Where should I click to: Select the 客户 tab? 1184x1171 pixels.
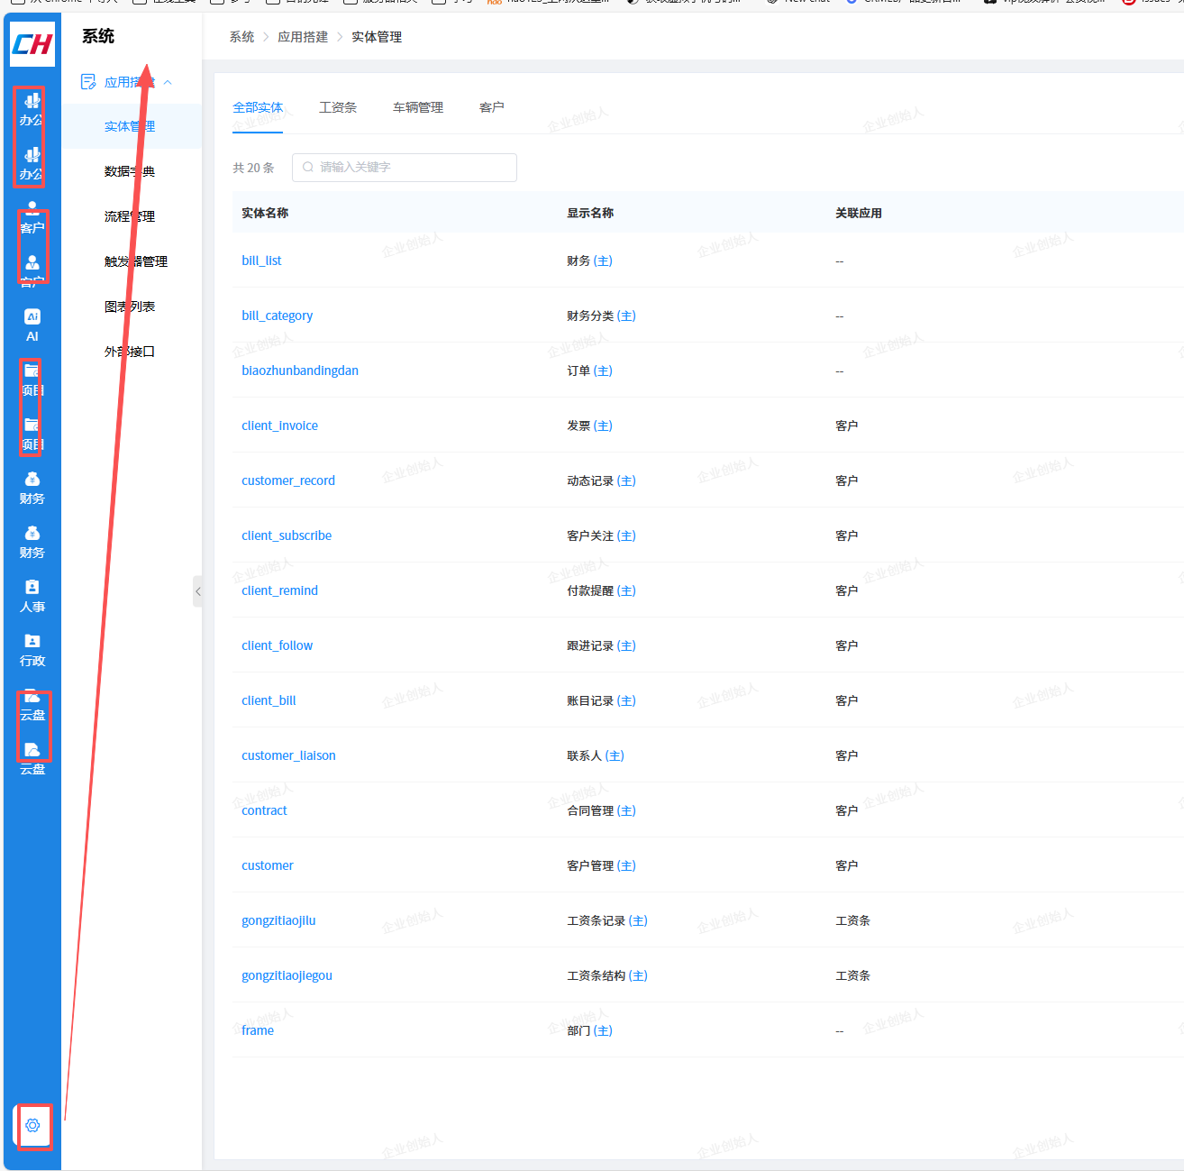point(492,107)
